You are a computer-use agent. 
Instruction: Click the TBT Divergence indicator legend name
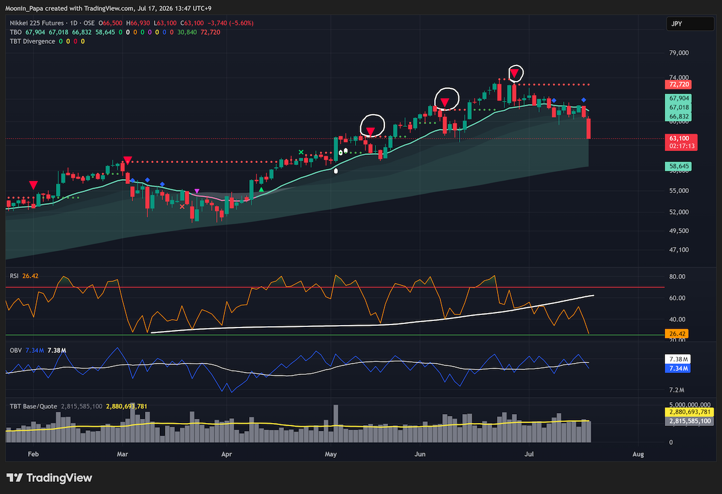coord(31,41)
